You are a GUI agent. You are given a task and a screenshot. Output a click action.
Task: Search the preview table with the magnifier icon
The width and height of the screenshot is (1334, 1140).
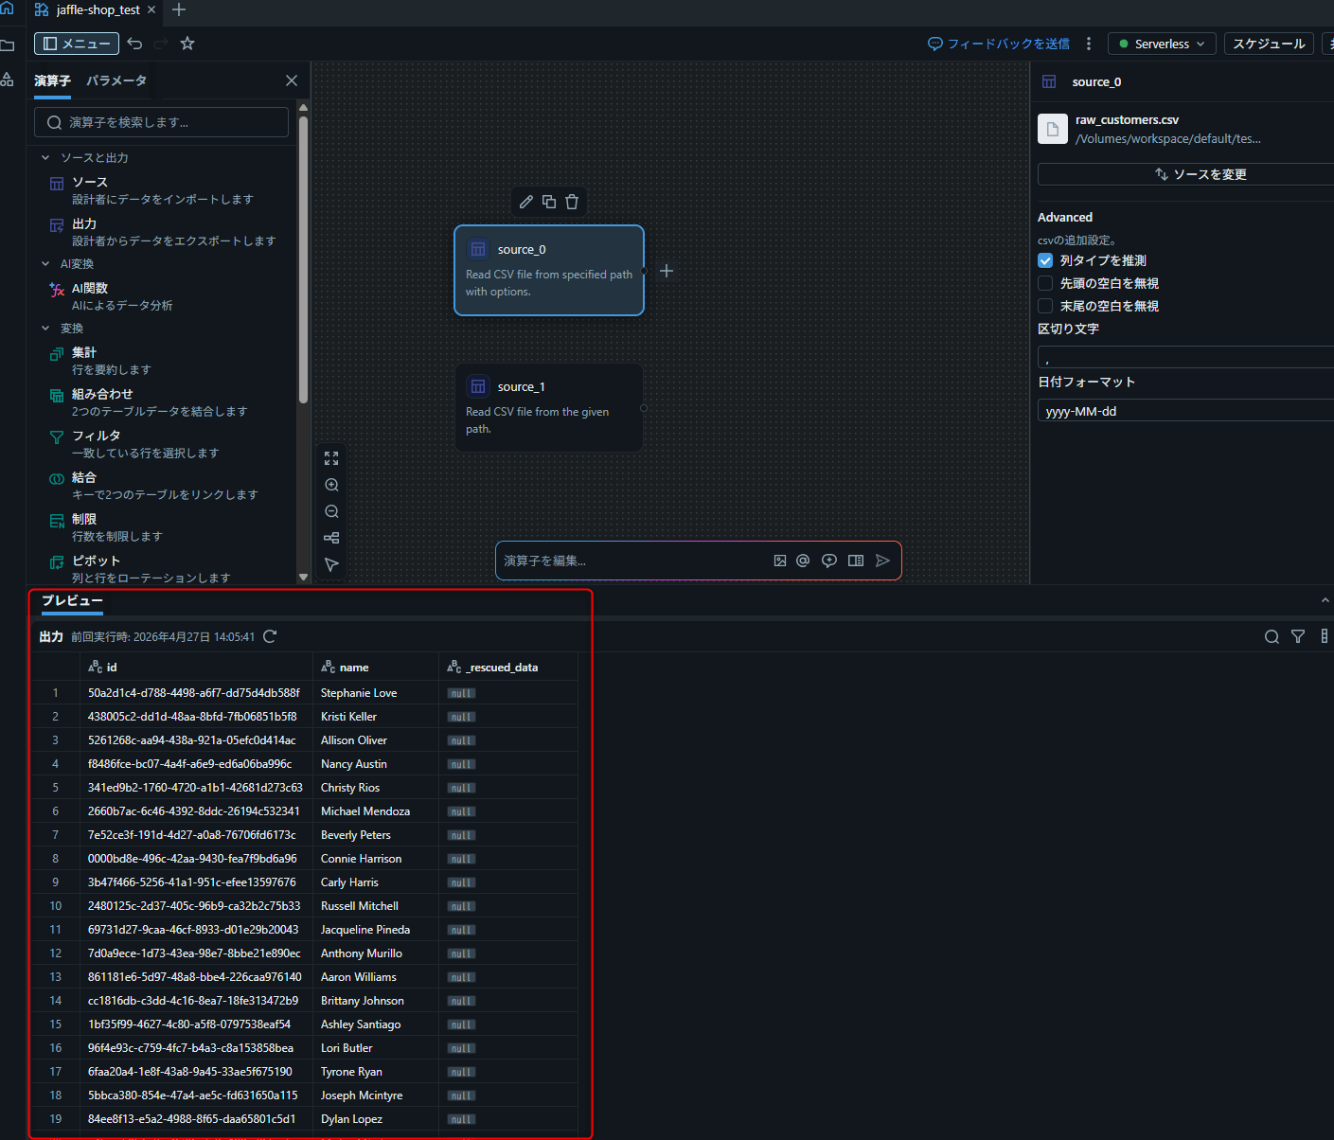1272,636
